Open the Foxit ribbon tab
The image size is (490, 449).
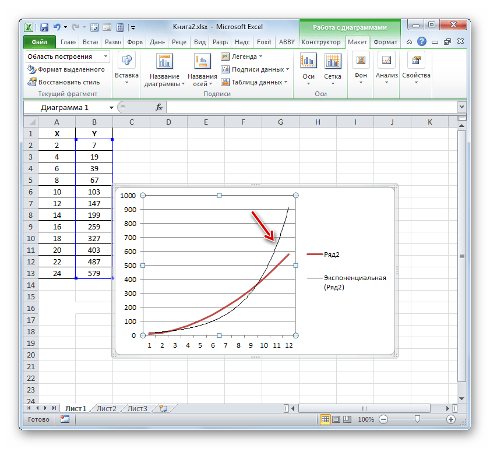click(x=264, y=42)
